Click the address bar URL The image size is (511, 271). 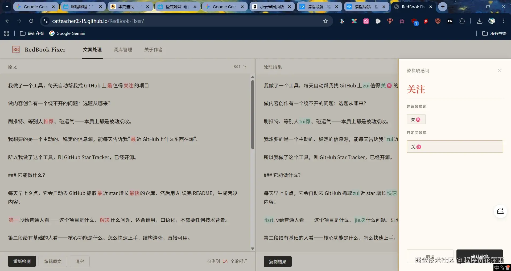click(98, 21)
